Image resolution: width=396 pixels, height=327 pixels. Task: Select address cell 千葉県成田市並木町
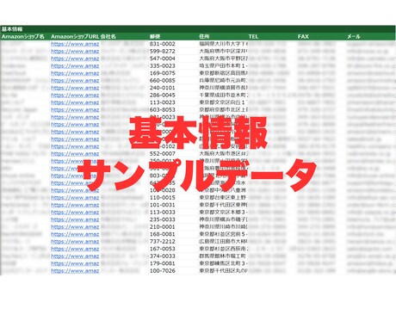tap(223, 96)
